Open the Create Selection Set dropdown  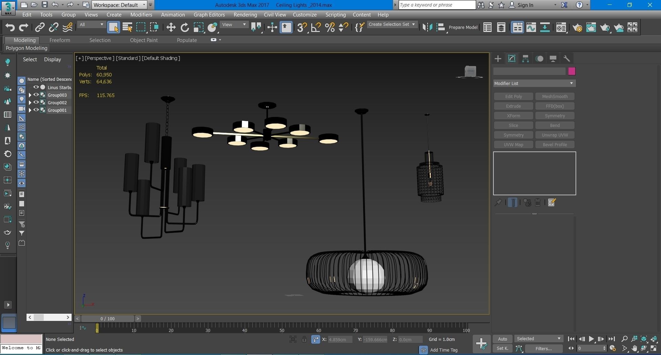point(392,24)
